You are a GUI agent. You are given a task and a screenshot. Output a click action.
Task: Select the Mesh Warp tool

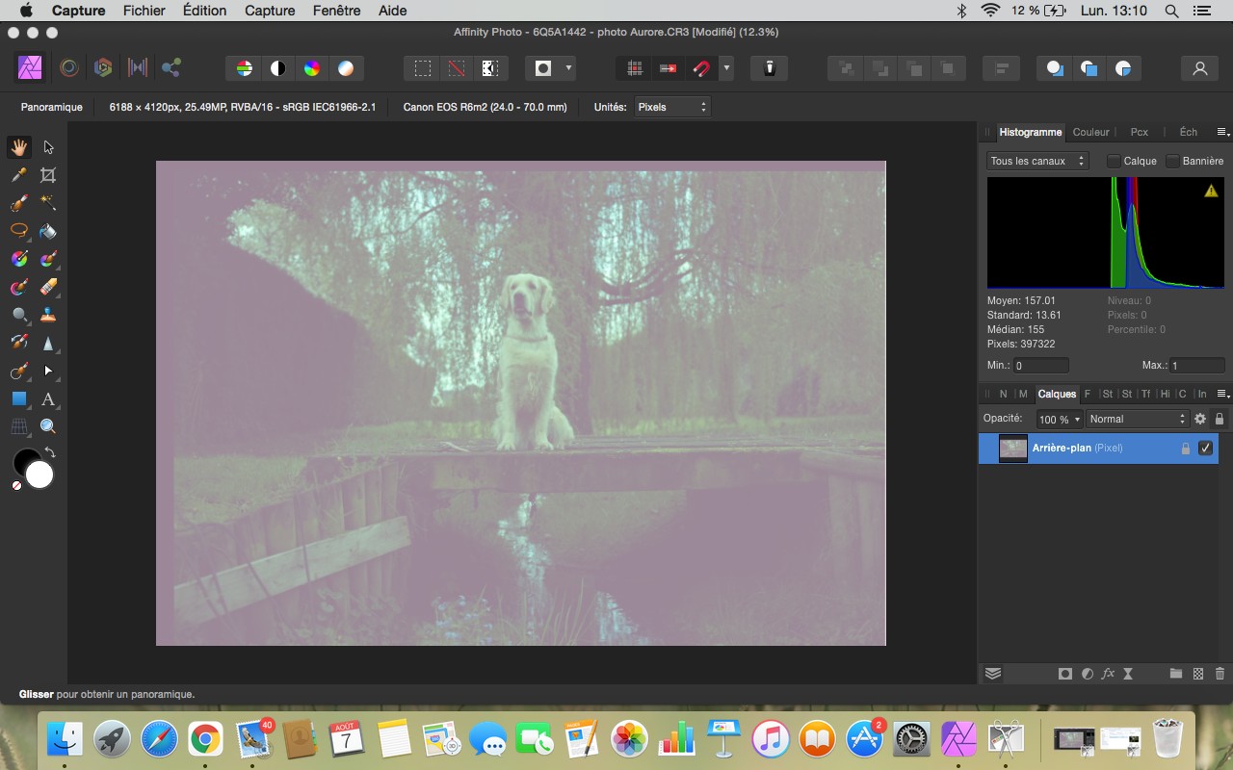point(18,426)
